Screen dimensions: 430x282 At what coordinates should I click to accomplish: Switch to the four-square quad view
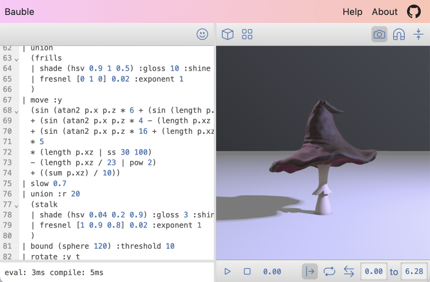pyautogui.click(x=247, y=34)
